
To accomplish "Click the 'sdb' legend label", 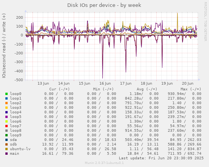I will coord(13,144).
